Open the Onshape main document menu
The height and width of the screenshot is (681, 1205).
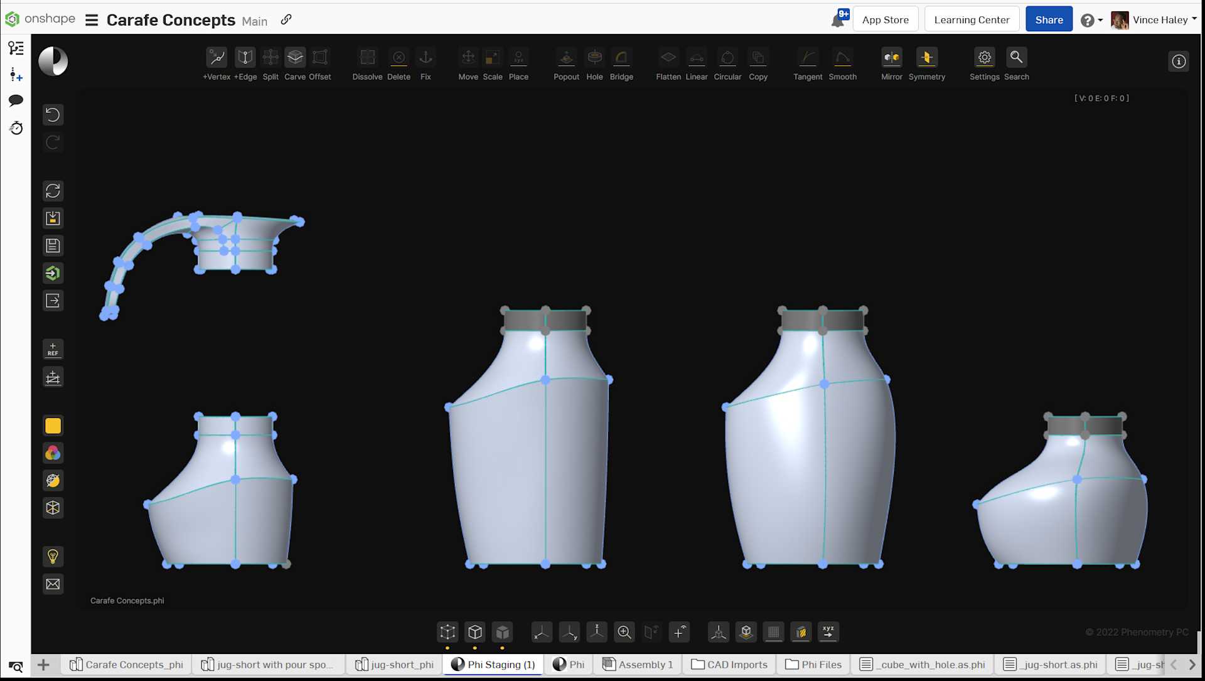tap(92, 19)
